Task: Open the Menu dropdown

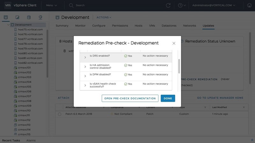Action: (51, 5)
